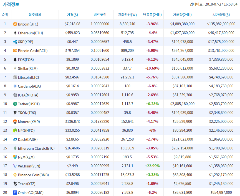Click the Ethereum diamond logo icon

pos(15,33)
